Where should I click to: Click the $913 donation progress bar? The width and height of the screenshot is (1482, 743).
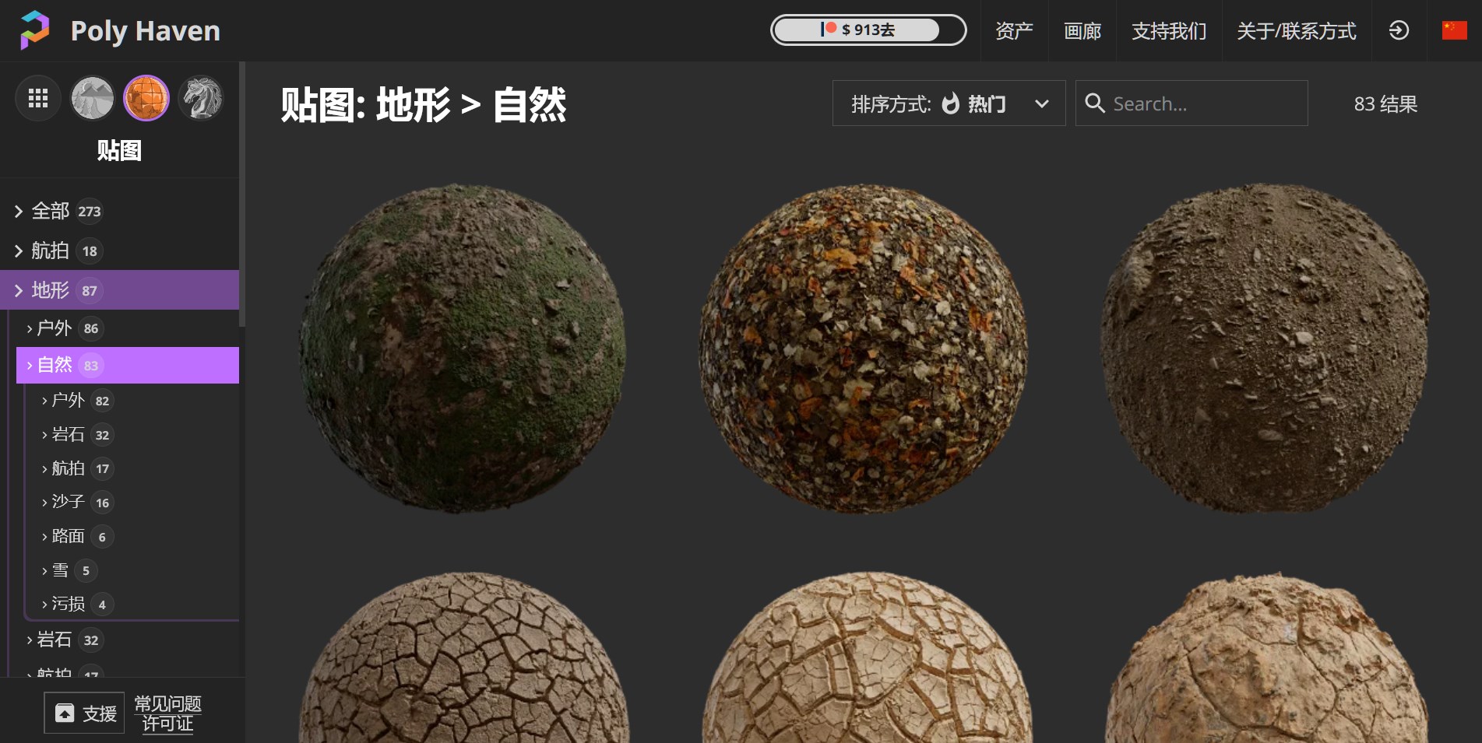tap(868, 30)
